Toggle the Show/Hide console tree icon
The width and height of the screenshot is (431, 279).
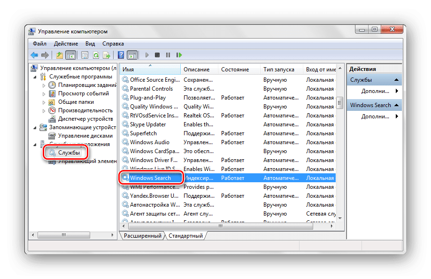(70, 55)
